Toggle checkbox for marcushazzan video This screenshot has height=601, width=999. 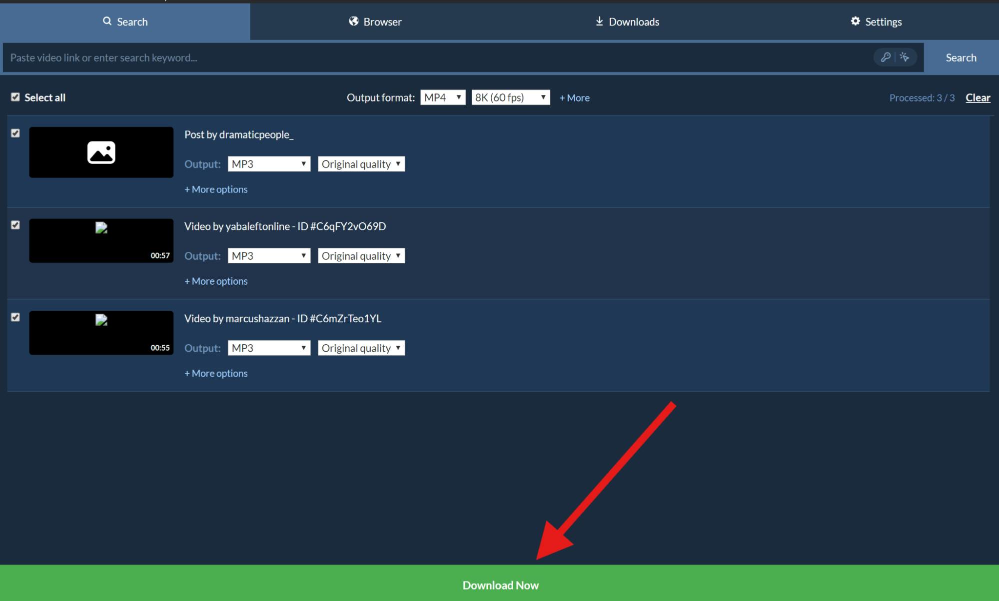pos(15,317)
